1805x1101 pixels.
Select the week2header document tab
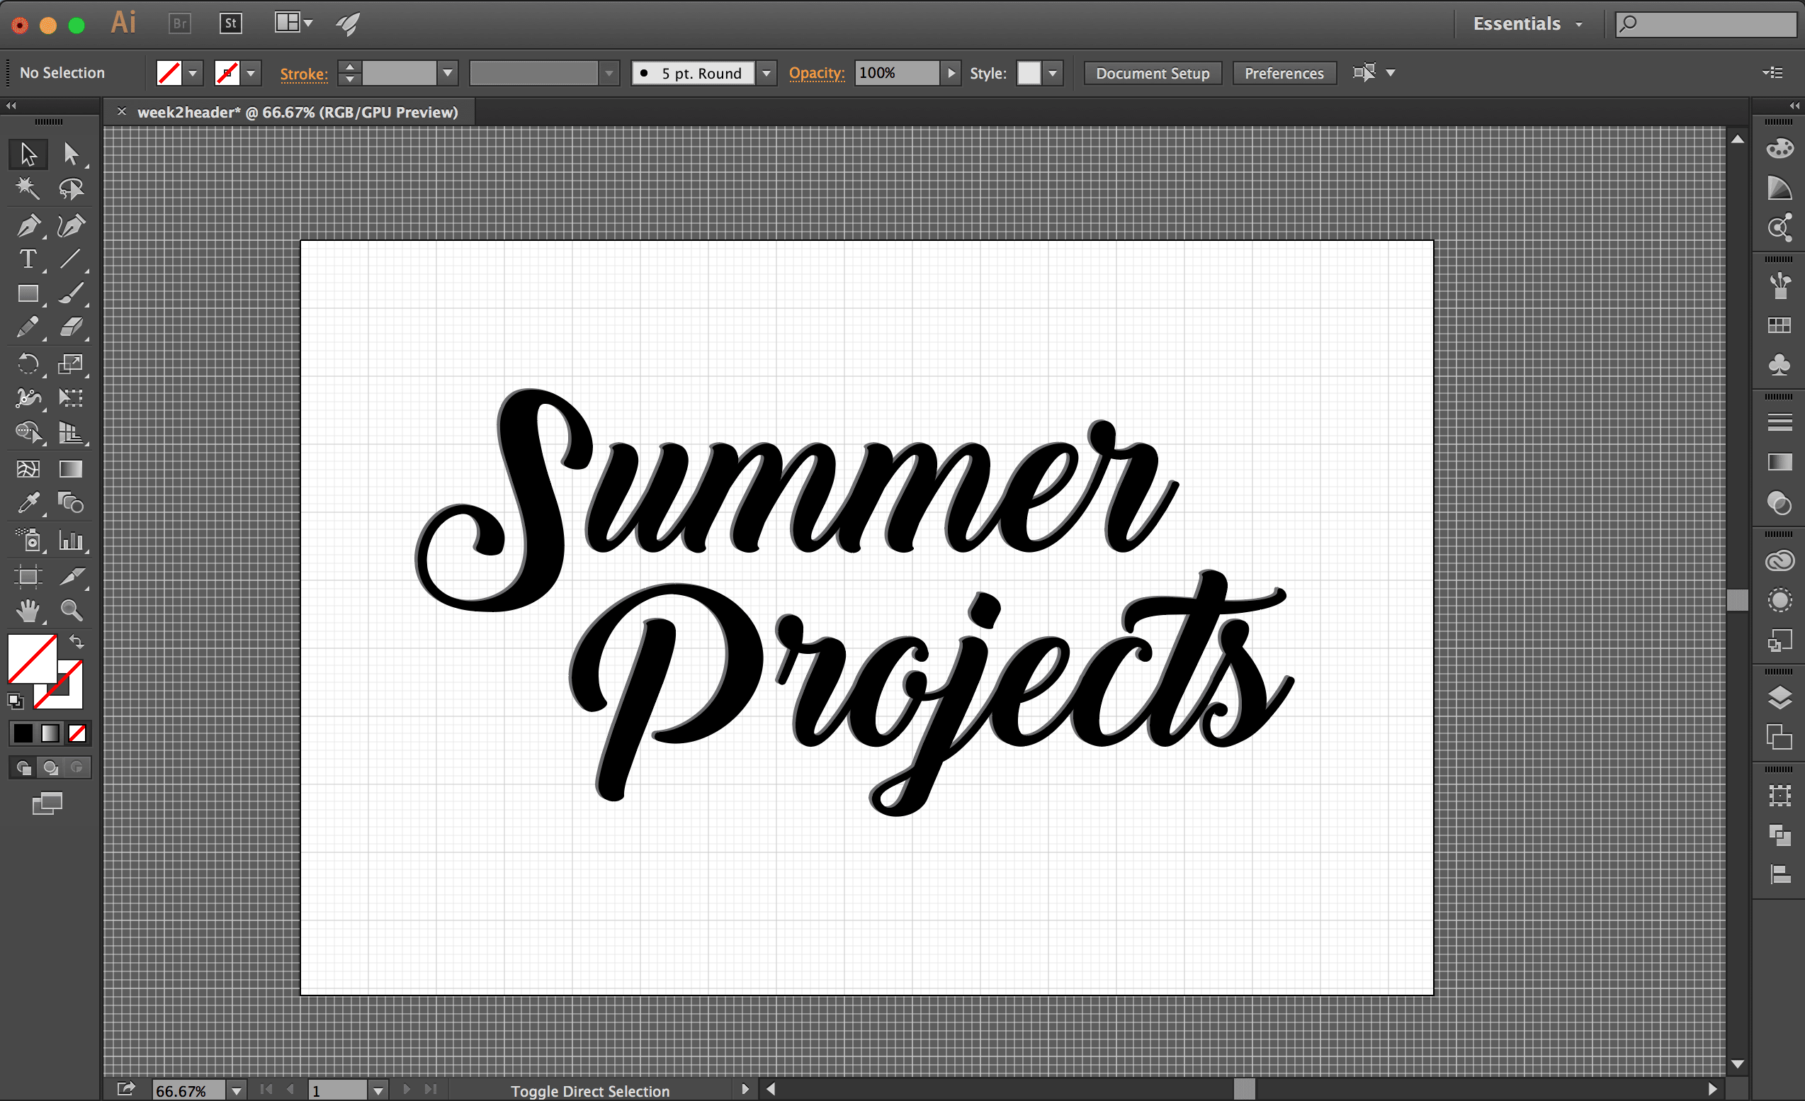(297, 112)
